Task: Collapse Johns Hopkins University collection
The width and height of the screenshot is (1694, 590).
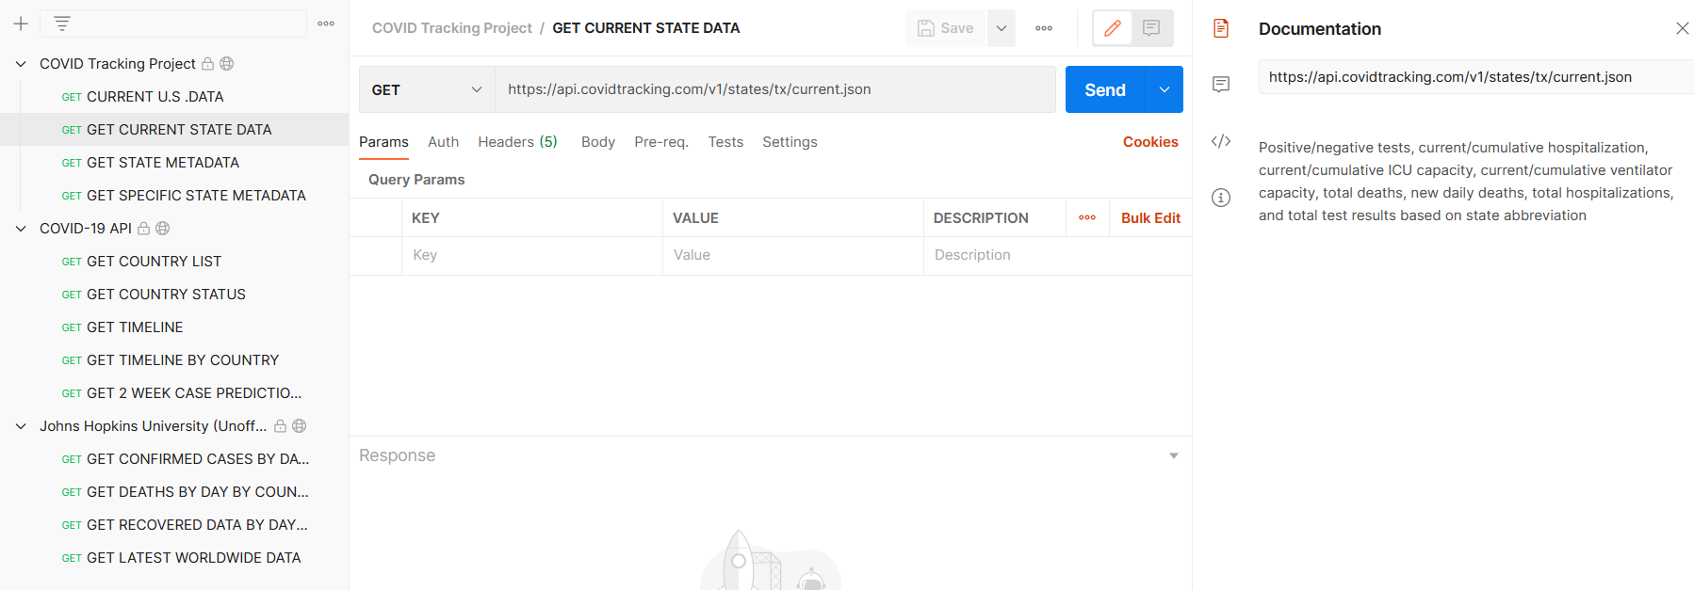Action: tap(21, 426)
